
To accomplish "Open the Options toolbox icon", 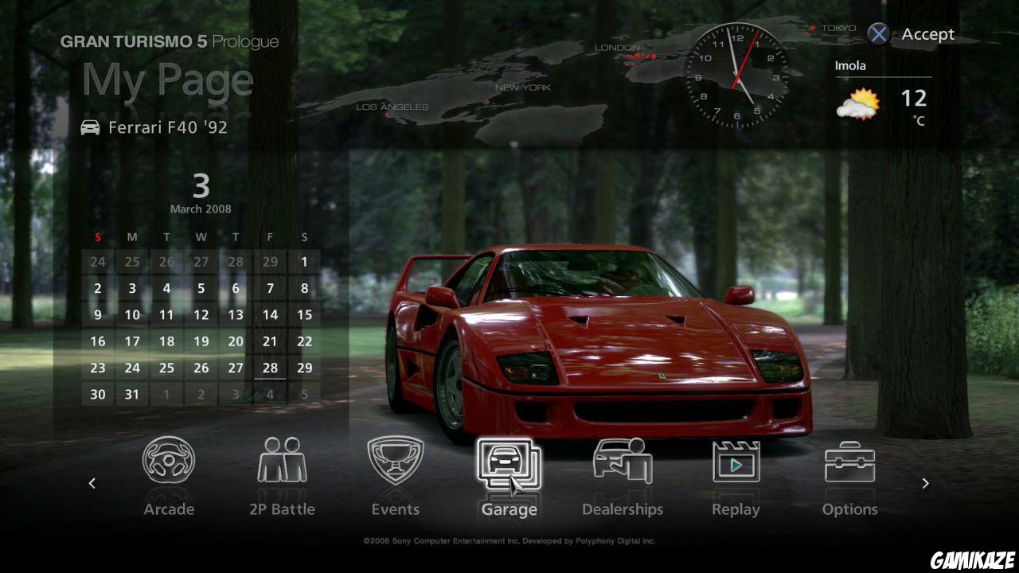I will [x=849, y=462].
